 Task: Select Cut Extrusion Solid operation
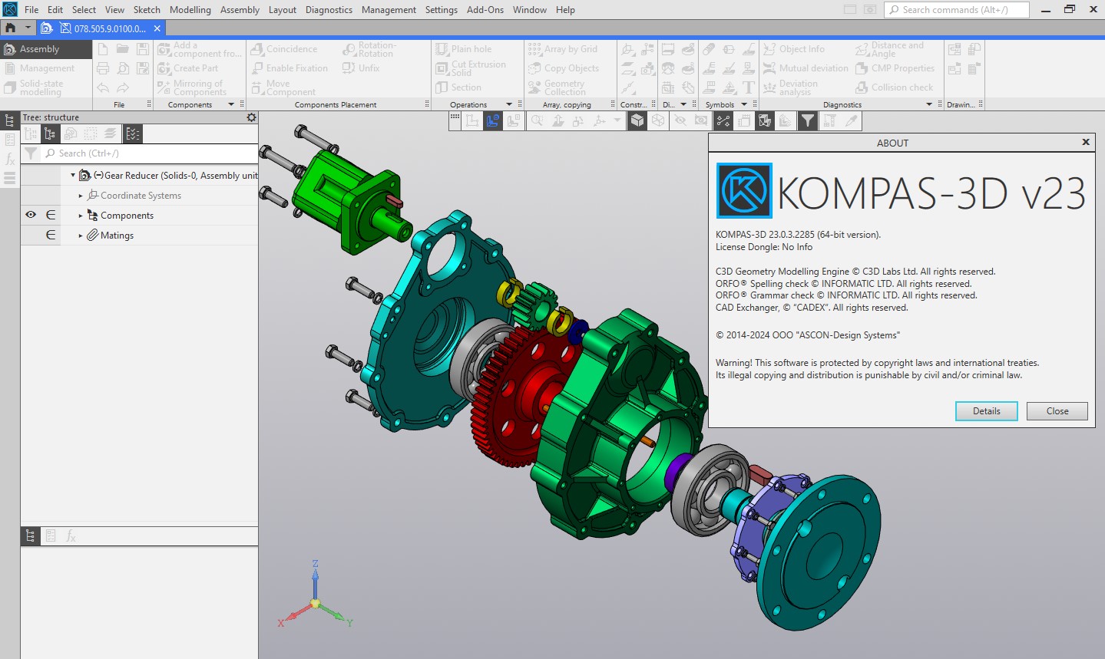[471, 68]
